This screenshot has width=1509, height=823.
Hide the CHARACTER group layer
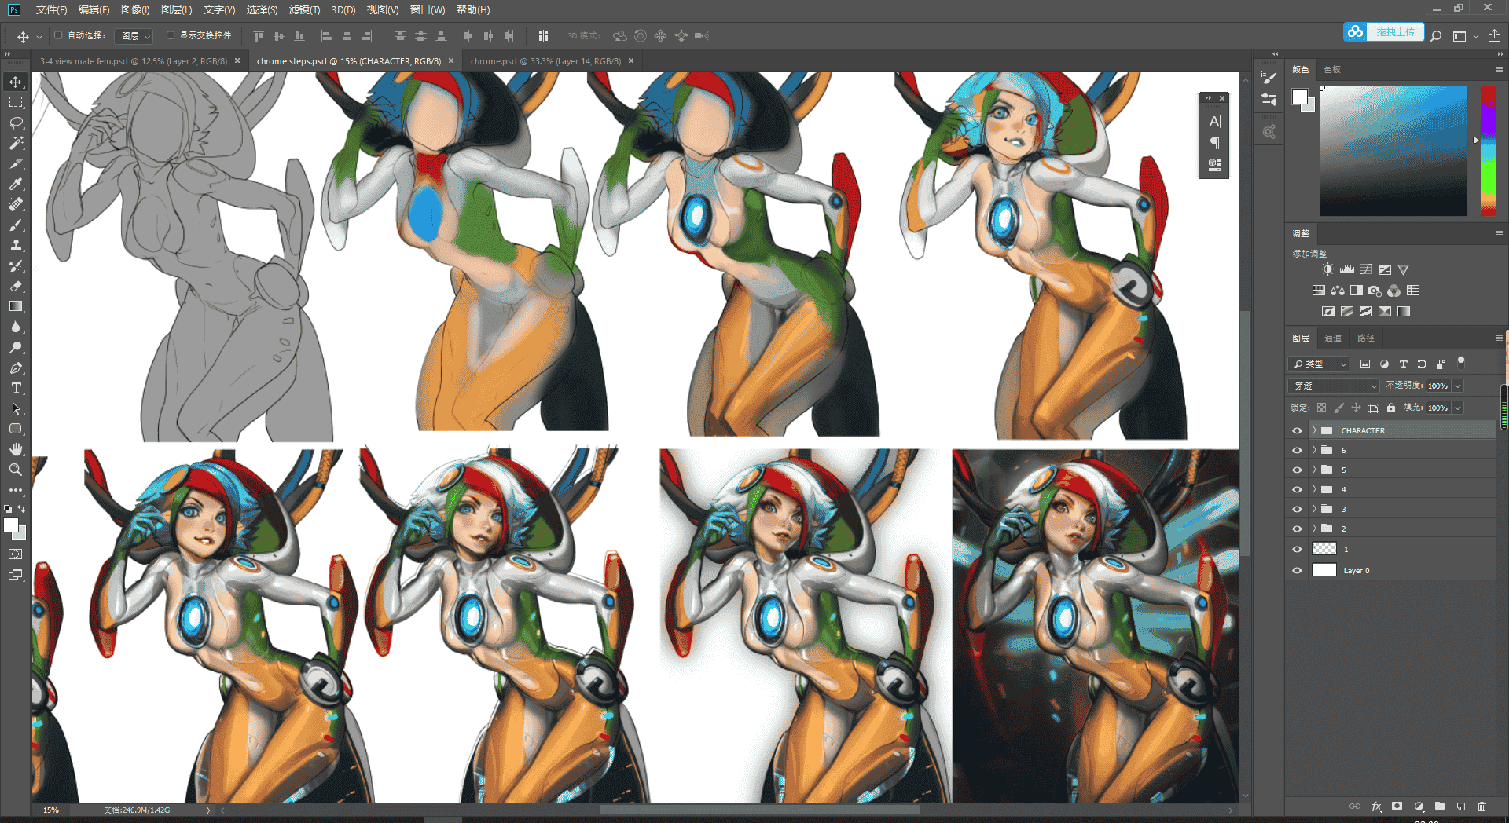pos(1297,430)
